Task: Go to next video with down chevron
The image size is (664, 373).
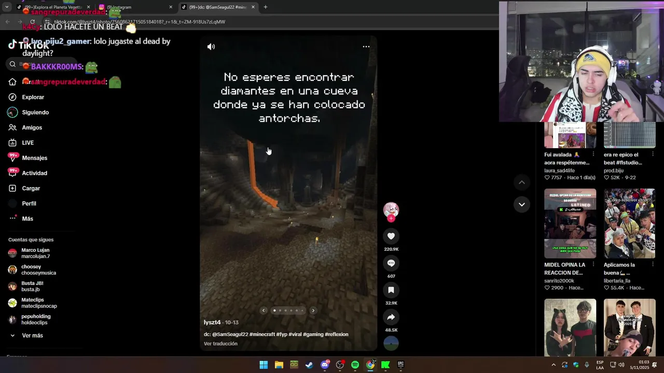Action: [522, 205]
